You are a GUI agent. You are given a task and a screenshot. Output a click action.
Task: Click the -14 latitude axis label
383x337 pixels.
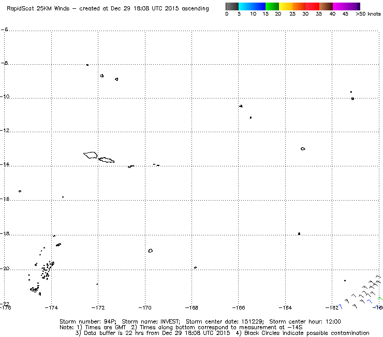[5, 164]
